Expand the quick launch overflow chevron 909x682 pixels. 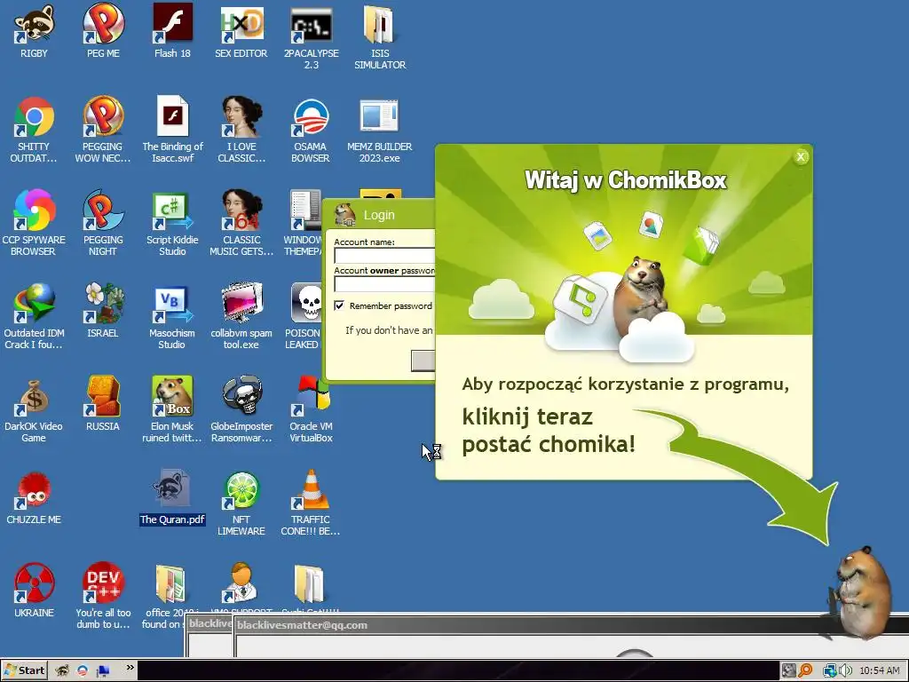click(x=130, y=668)
